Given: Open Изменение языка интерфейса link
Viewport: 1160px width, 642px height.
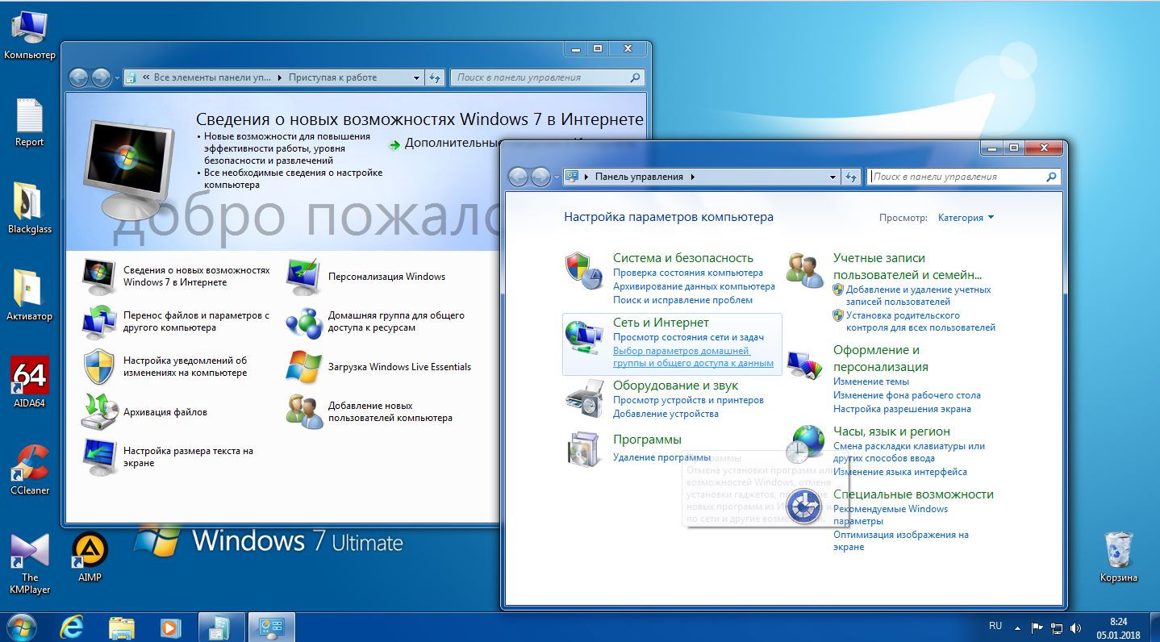Looking at the screenshot, I should point(900,472).
